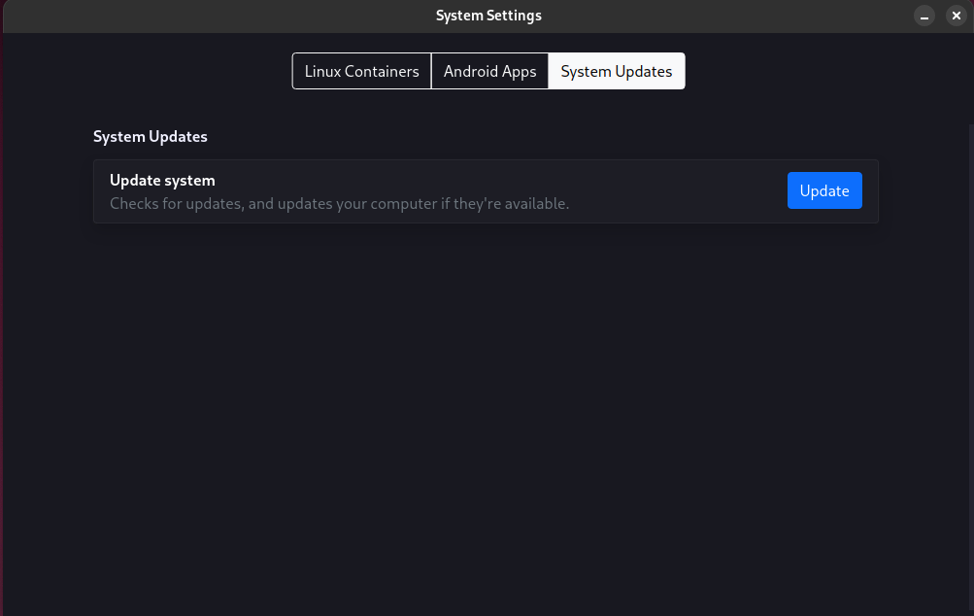Click empty space right of System Updates heading
Image resolution: width=974 pixels, height=616 pixels.
point(534,137)
